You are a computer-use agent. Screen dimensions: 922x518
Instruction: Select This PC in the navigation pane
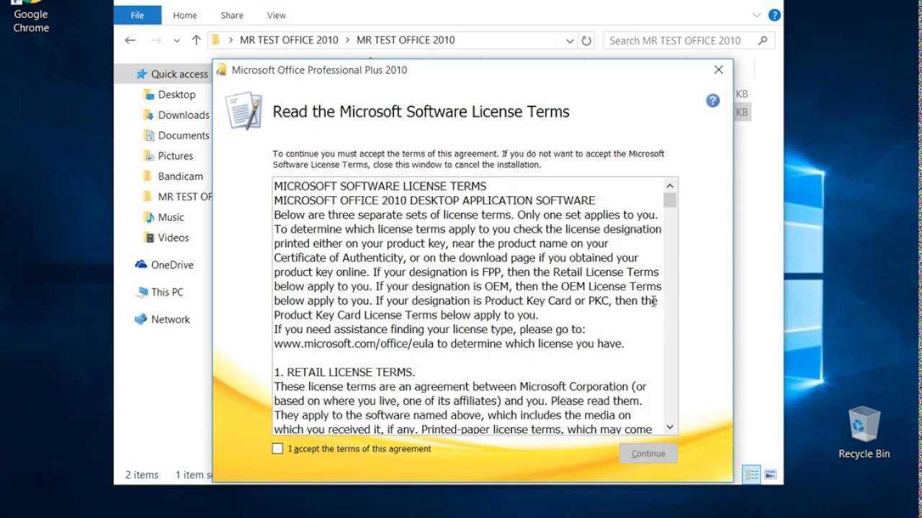(x=167, y=292)
